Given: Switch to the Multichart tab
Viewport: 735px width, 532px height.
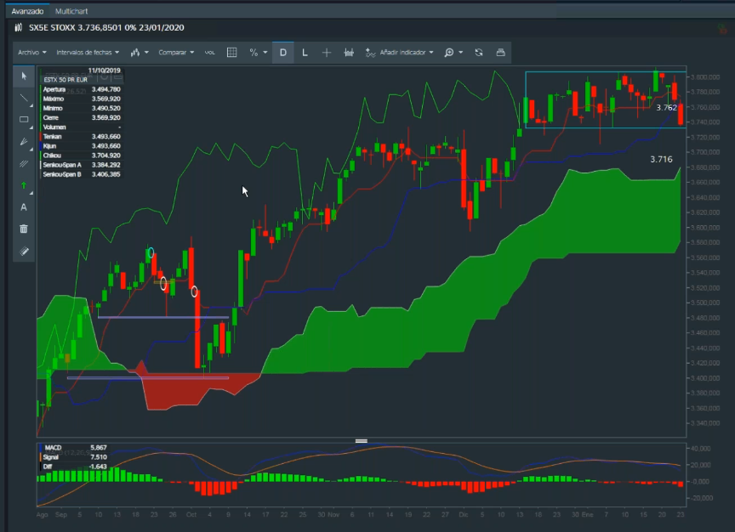Looking at the screenshot, I should 71,12.
